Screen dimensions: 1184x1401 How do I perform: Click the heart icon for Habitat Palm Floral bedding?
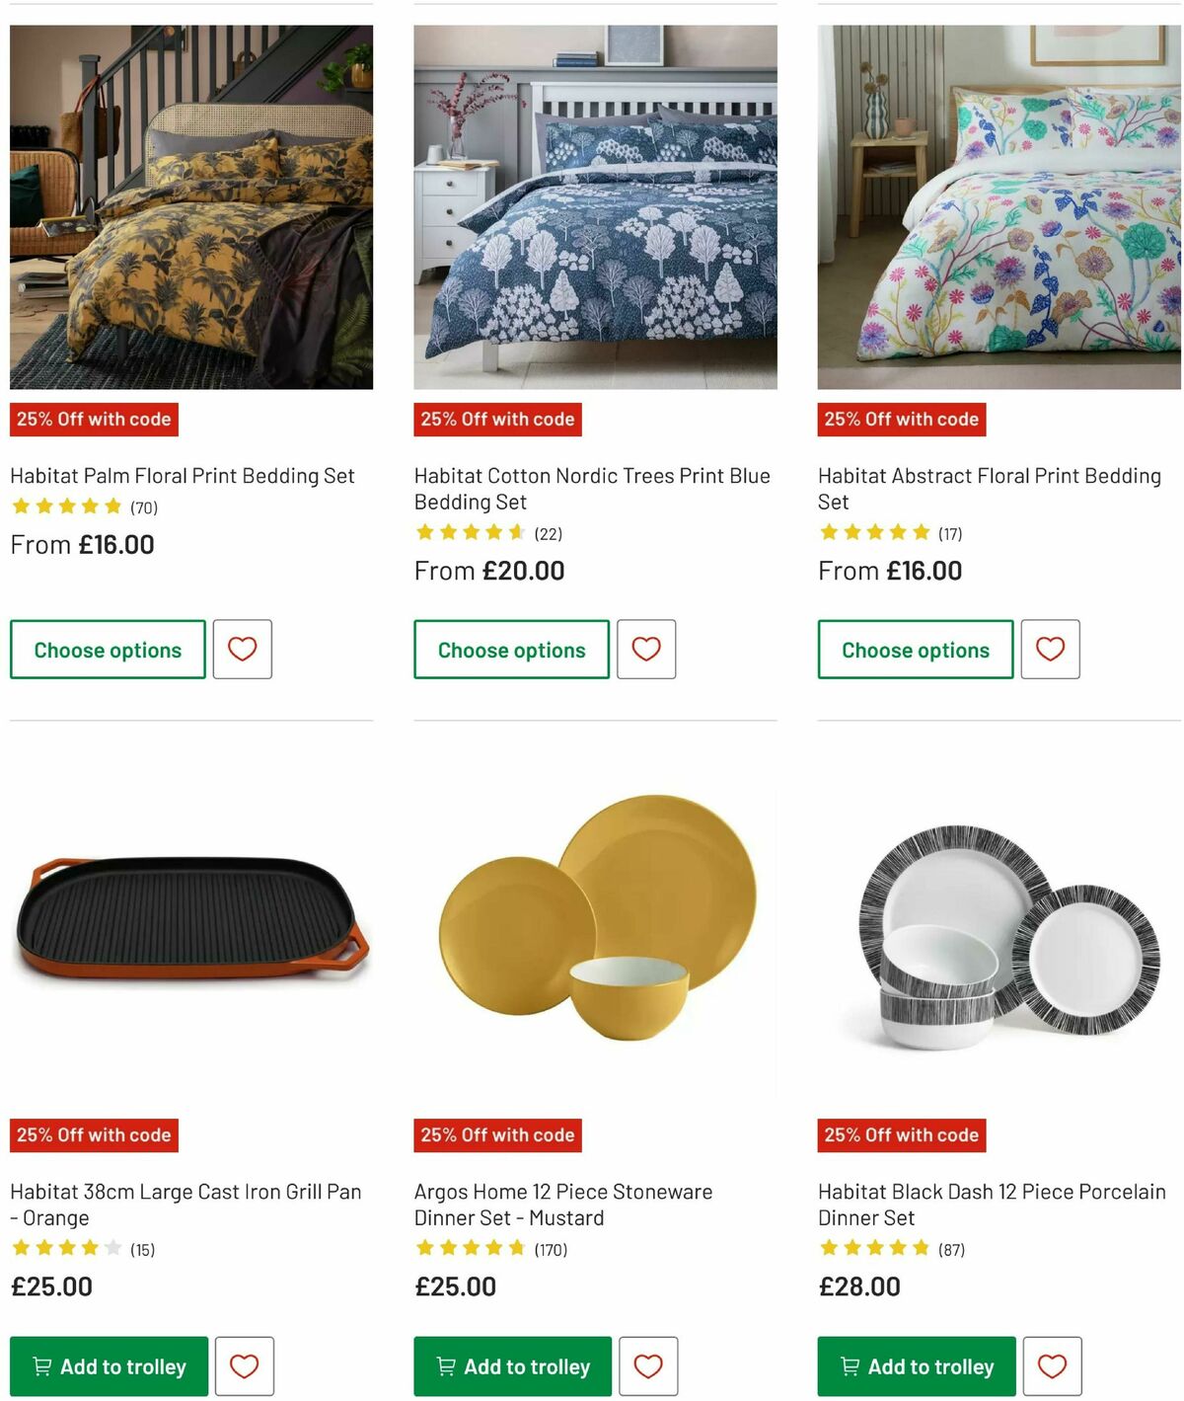pyautogui.click(x=242, y=649)
